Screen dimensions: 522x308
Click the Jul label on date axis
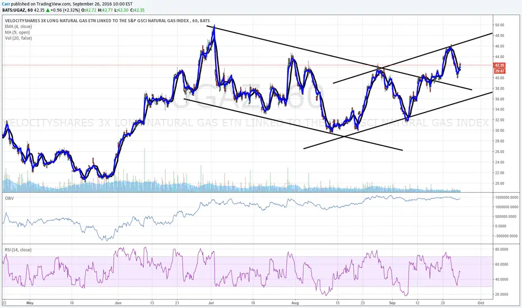(211, 303)
